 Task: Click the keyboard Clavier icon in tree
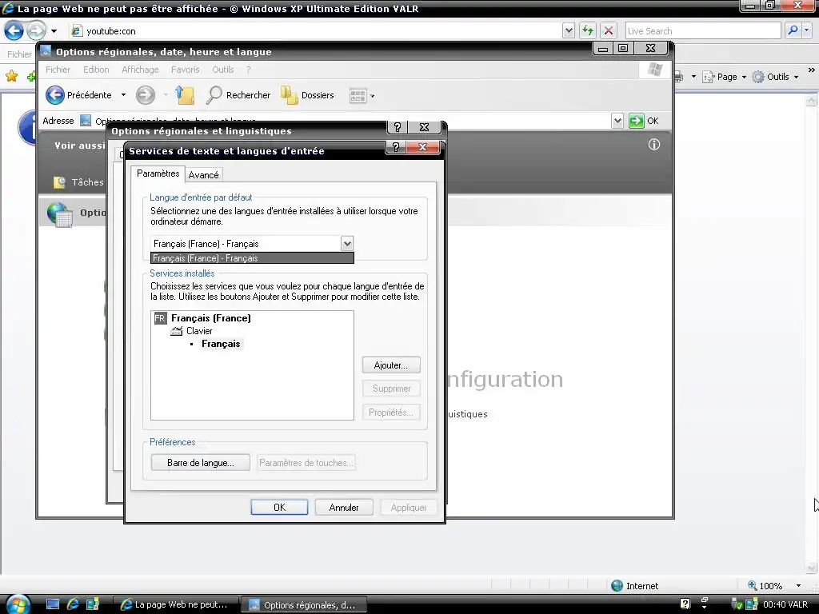pos(177,331)
